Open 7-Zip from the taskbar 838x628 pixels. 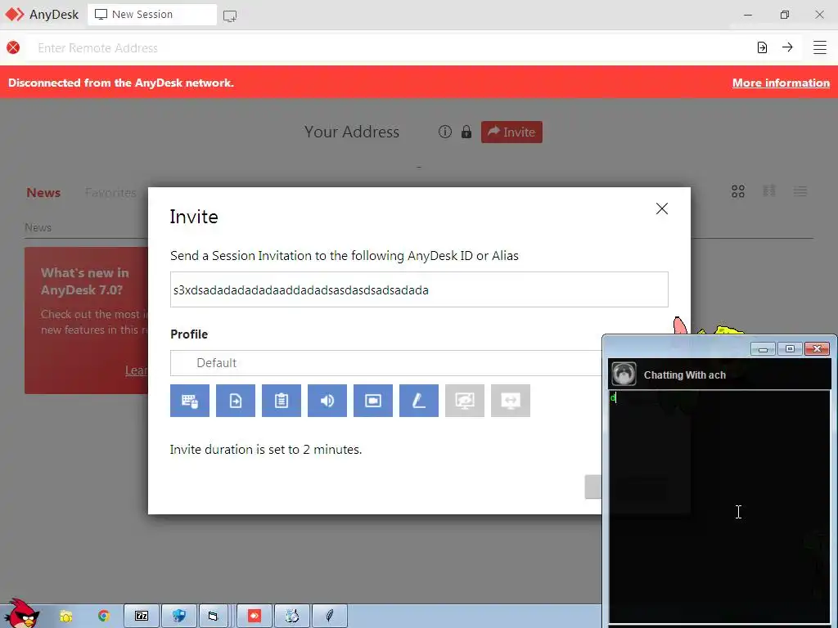coord(142,616)
